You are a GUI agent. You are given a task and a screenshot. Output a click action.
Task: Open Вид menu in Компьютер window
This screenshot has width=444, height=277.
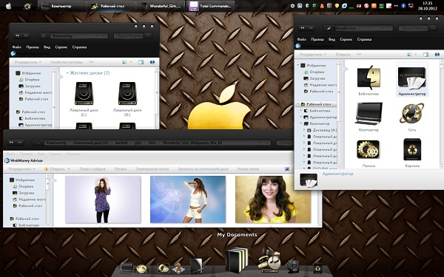(x=47, y=47)
